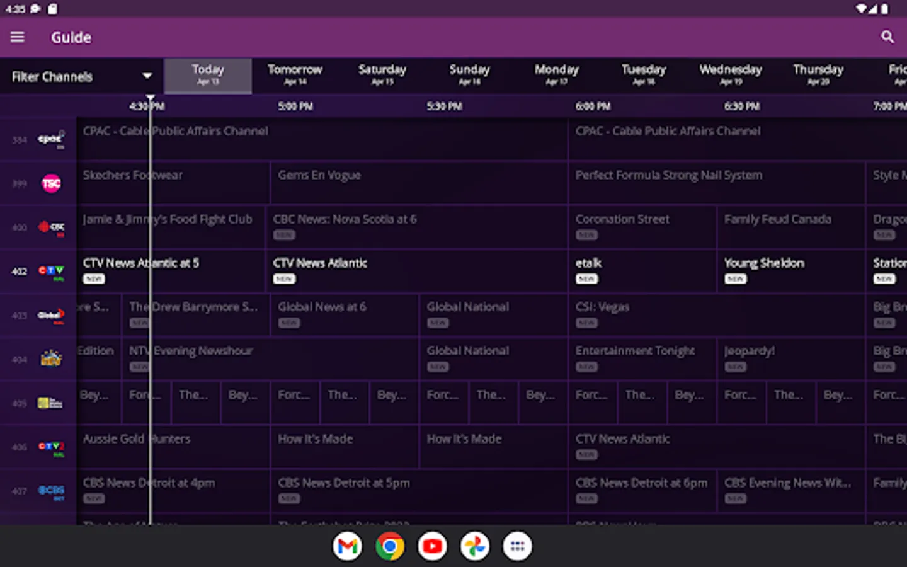Open Gems En Vogue program

pos(419,183)
